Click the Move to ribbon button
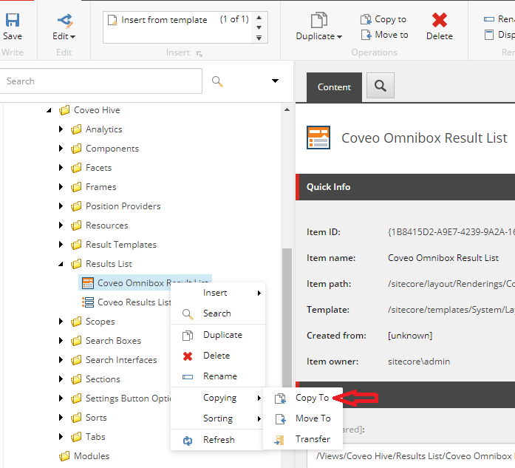 pyautogui.click(x=384, y=35)
